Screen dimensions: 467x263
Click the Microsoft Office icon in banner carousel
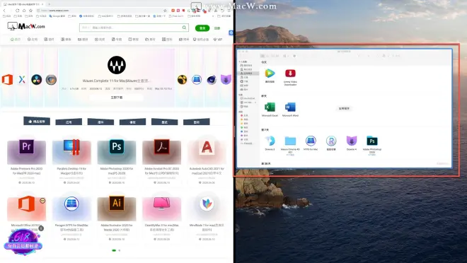(x=8, y=80)
